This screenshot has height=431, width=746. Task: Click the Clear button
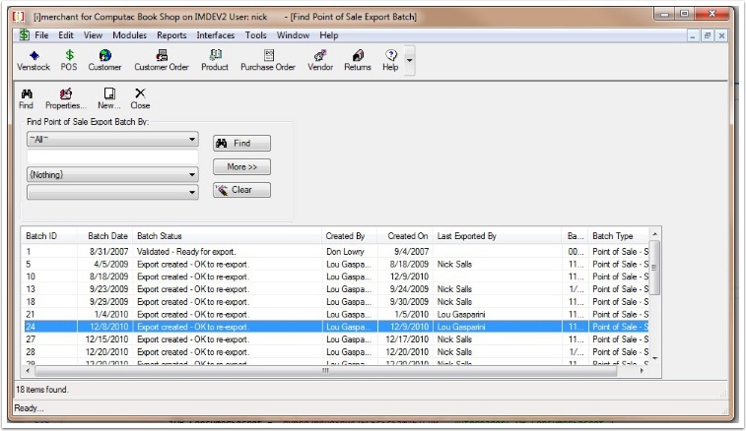pos(241,190)
